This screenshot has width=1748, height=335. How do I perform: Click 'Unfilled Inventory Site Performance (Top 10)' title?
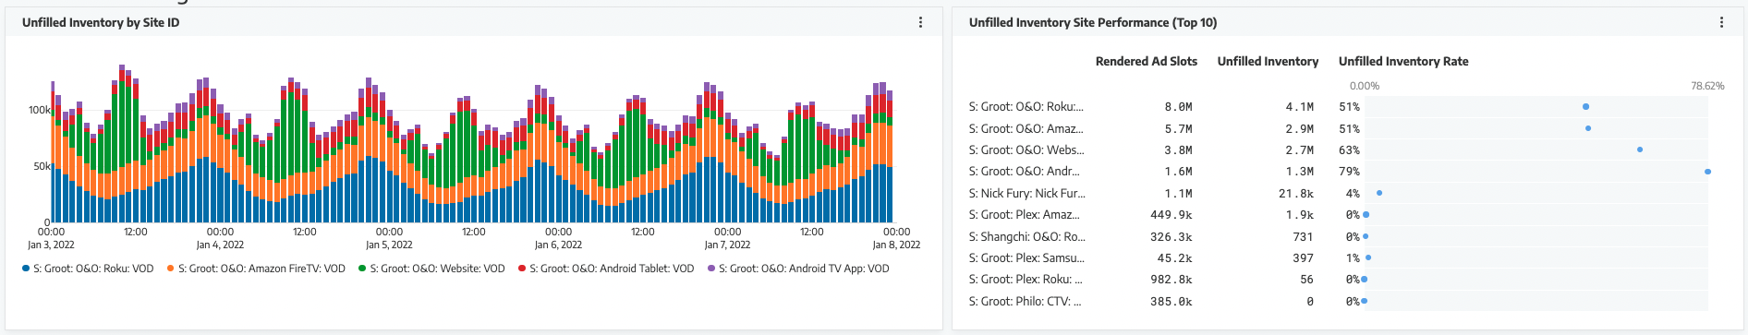(1093, 22)
